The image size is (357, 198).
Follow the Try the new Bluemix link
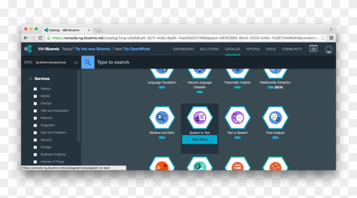pos(93,49)
